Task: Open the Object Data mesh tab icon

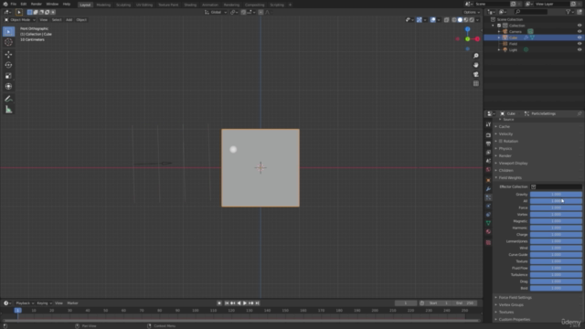Action: click(x=488, y=223)
